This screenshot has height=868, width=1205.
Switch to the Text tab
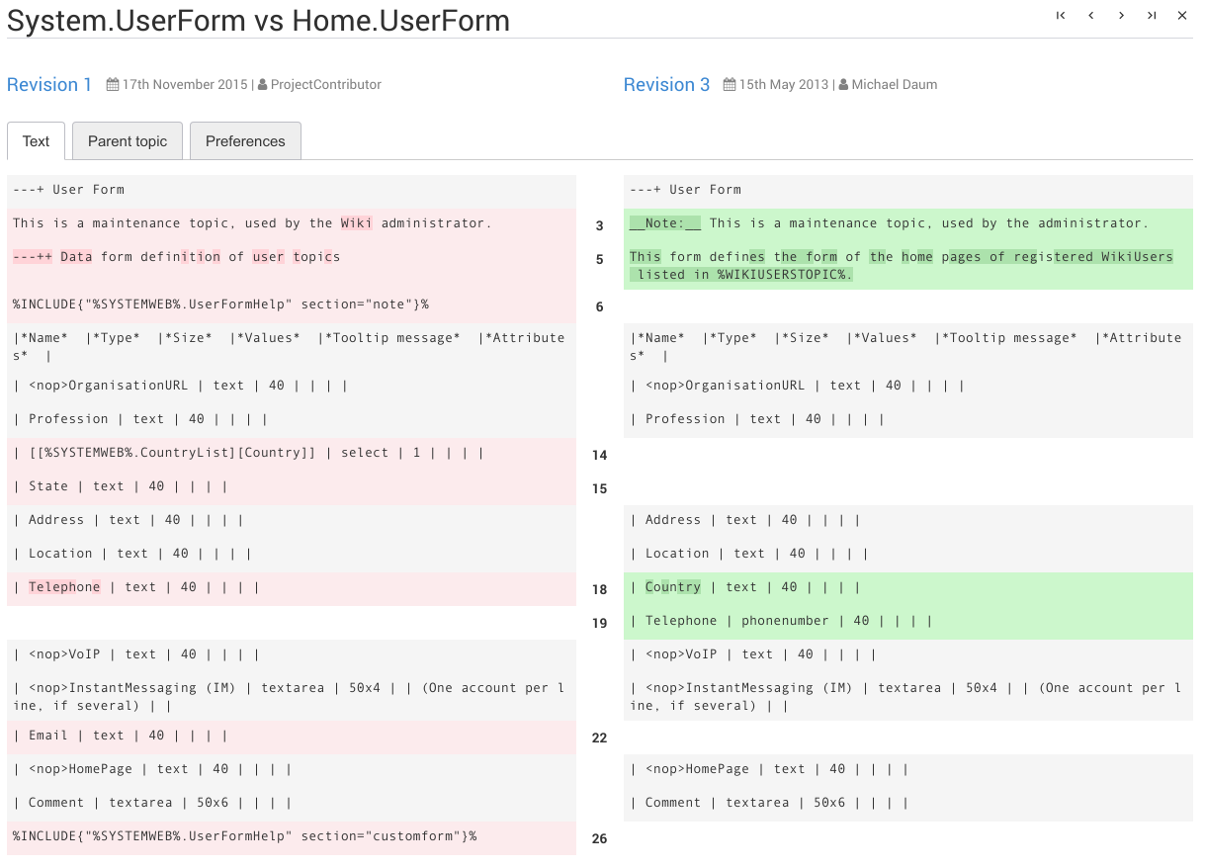pos(36,141)
